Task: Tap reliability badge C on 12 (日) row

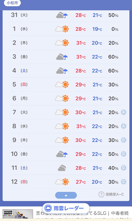Action: [x=123, y=182]
